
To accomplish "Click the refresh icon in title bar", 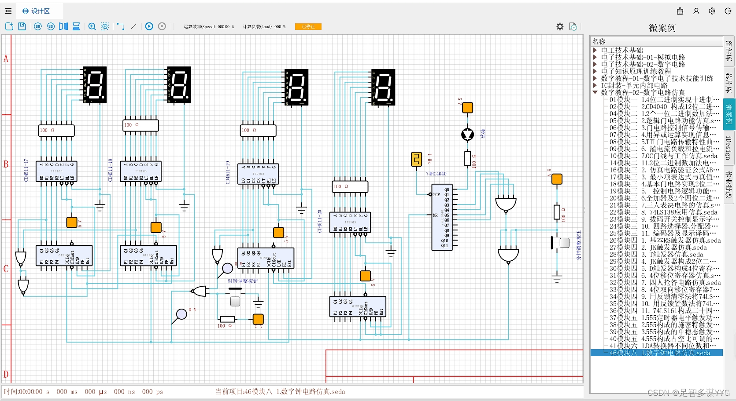I will tap(728, 11).
